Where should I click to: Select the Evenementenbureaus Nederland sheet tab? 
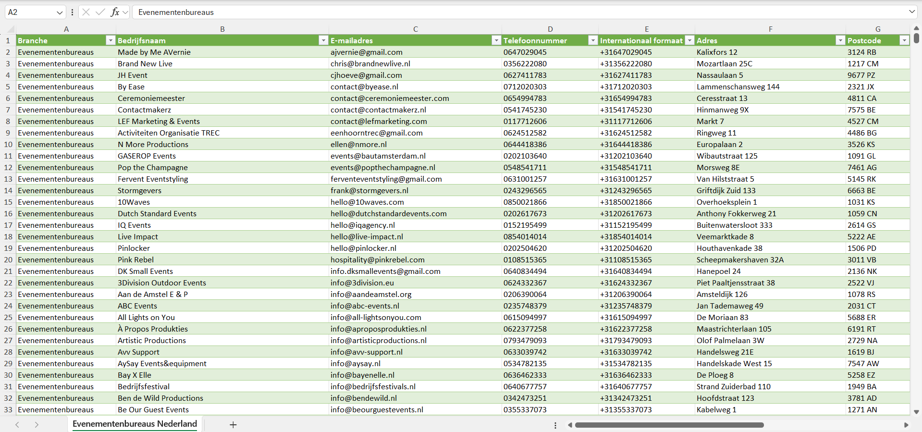(135, 424)
